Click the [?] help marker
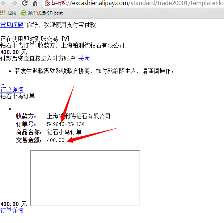 (x=65, y=39)
